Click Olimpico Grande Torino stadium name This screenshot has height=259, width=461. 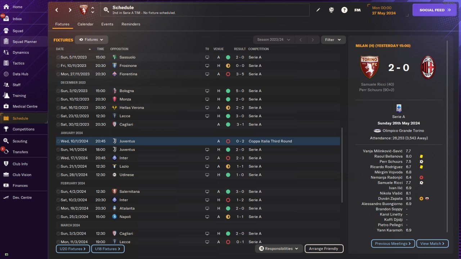[404, 131]
